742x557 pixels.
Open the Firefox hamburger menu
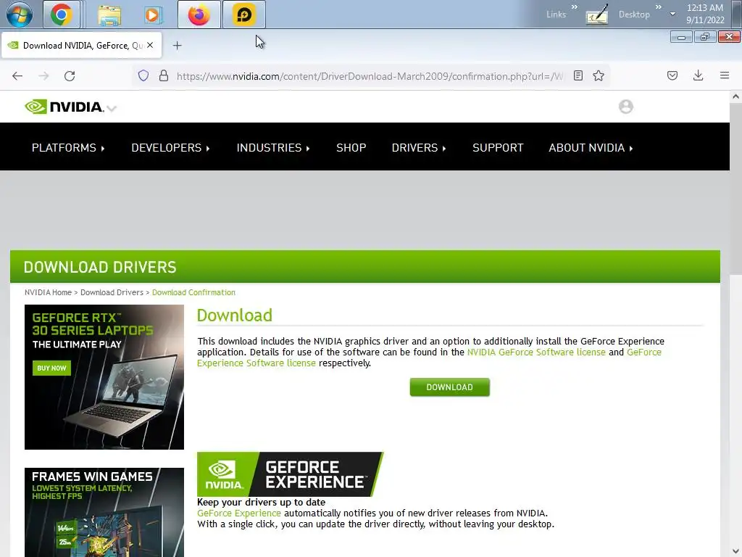coord(725,75)
